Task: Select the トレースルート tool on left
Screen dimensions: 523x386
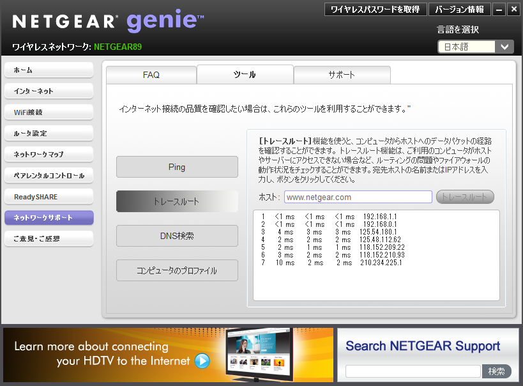Action: pyautogui.click(x=177, y=201)
